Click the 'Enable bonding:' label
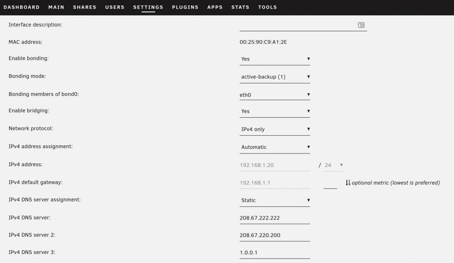The height and width of the screenshot is (263, 454). pyautogui.click(x=29, y=58)
